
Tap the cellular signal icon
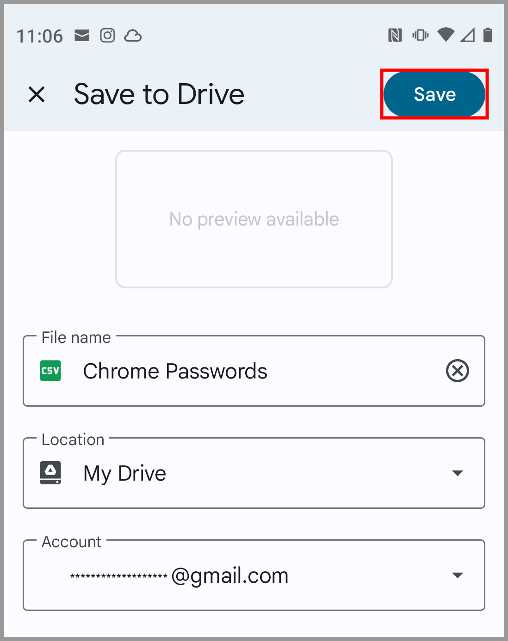coord(466,35)
